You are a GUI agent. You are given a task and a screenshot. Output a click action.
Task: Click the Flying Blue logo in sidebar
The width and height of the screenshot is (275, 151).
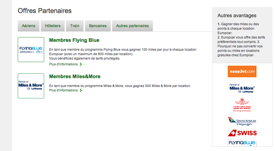pos(242,143)
